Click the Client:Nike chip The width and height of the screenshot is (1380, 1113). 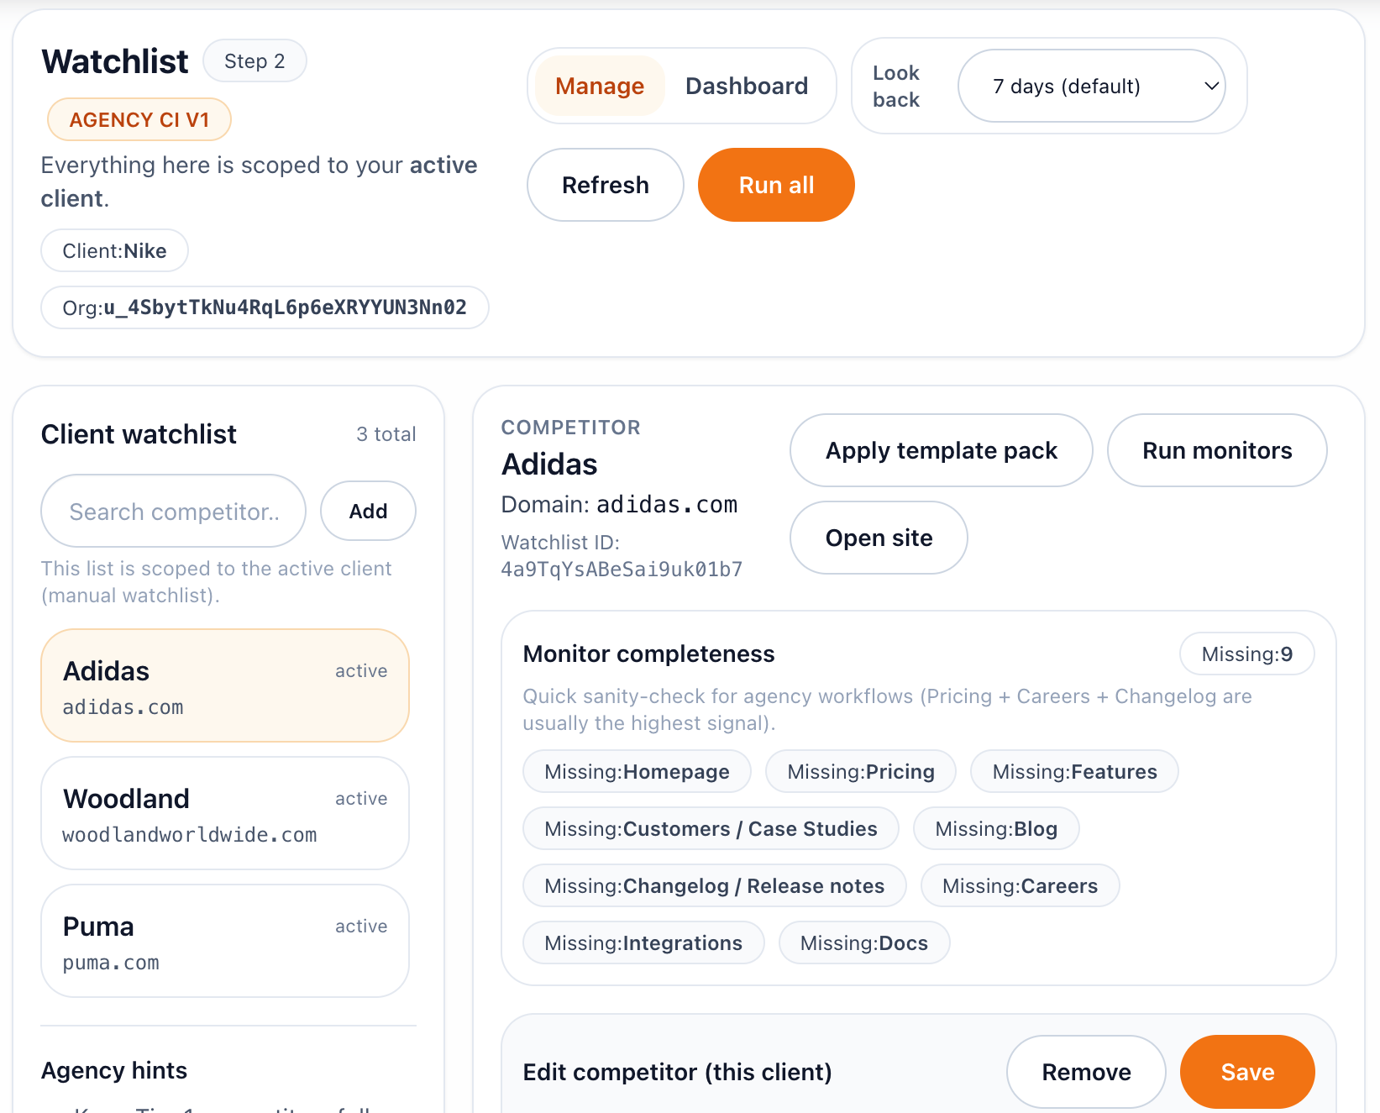(x=113, y=250)
